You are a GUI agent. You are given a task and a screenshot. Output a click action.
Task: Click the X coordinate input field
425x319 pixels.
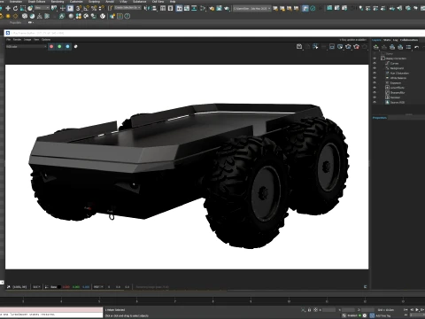click(x=328, y=310)
